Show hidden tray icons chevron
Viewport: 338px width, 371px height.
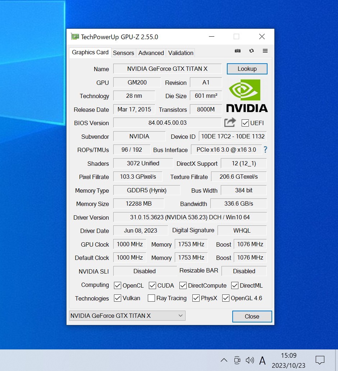click(x=224, y=360)
